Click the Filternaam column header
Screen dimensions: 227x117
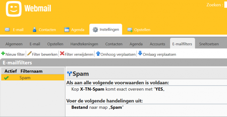tap(31, 71)
